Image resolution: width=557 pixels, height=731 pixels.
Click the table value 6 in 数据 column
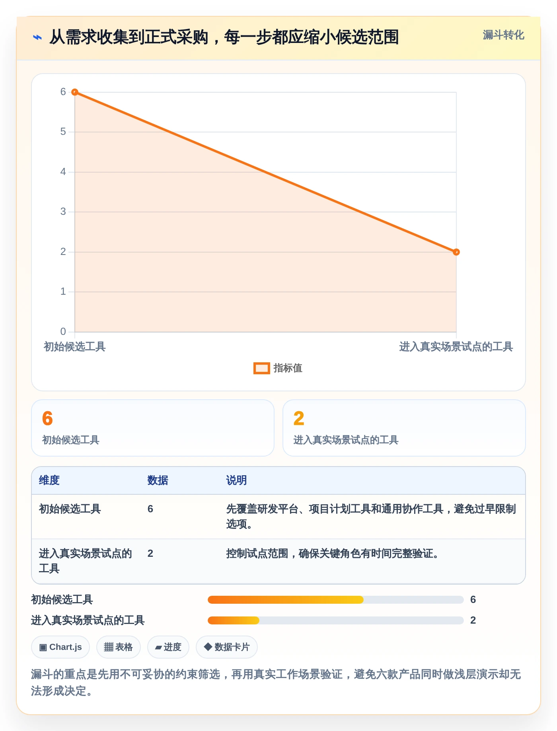click(150, 509)
